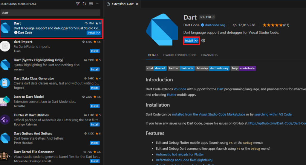Click the twitter dartcode badge

point(181,68)
